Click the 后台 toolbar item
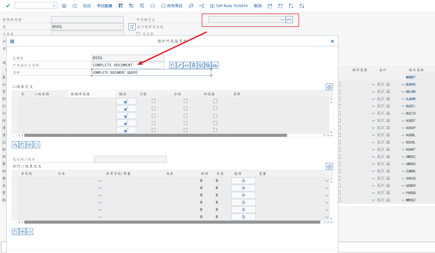 pos(87,6)
